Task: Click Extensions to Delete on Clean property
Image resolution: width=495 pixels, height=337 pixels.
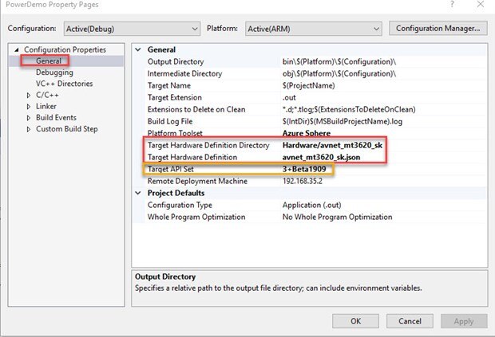Action: coord(196,110)
